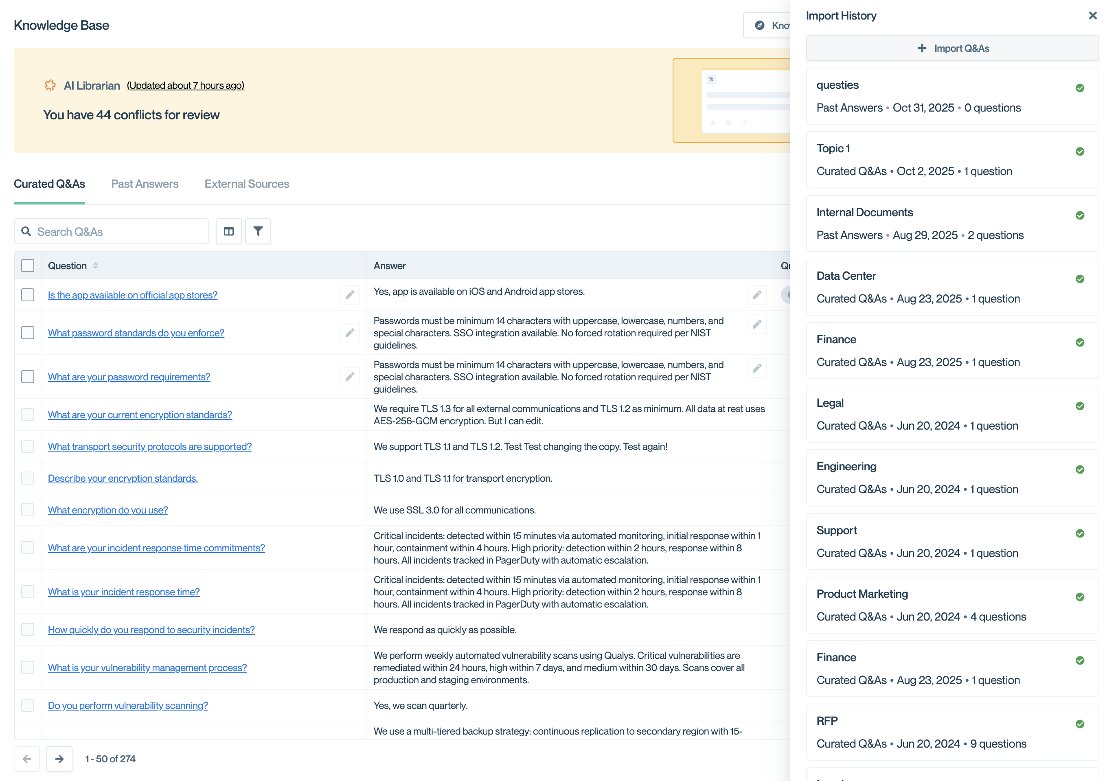Click the previous page arrow
This screenshot has width=1105, height=781.
[27, 758]
